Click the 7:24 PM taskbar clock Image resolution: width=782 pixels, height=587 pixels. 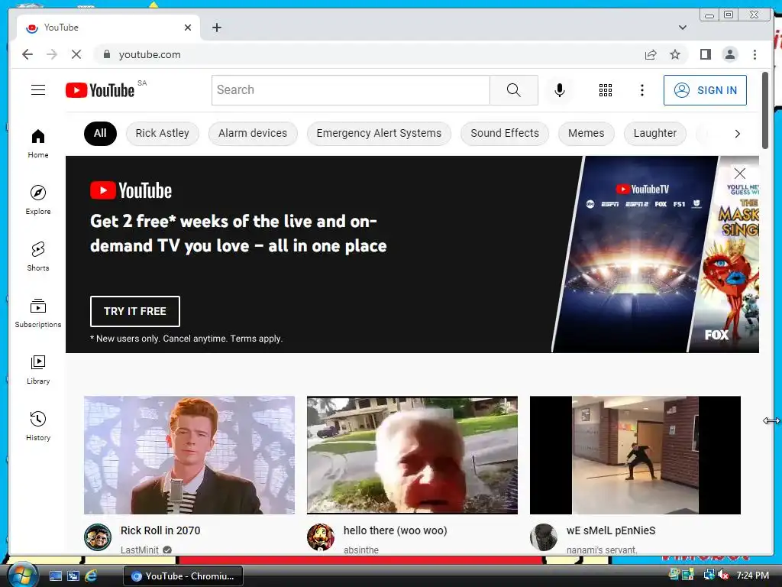pyautogui.click(x=752, y=576)
